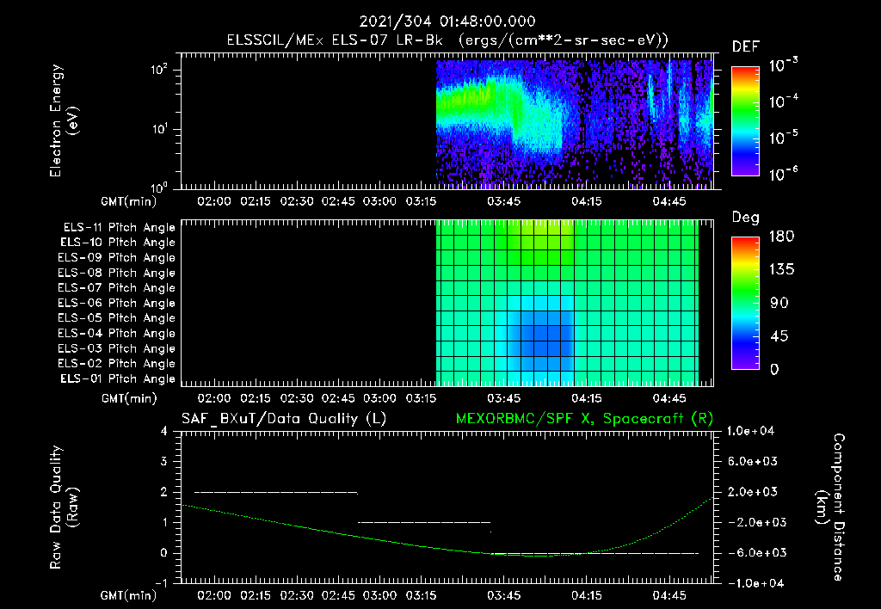Click the 135 label on Deg color bar
881x609 pixels.
[781, 270]
